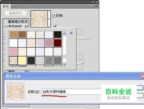Click the 画笔预设 button
This screenshot has height=109, width=144.
pyautogui.click(x=16, y=13)
